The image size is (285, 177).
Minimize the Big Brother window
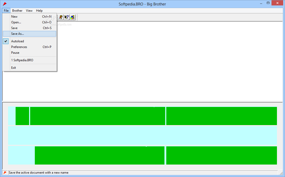coord(261,3)
